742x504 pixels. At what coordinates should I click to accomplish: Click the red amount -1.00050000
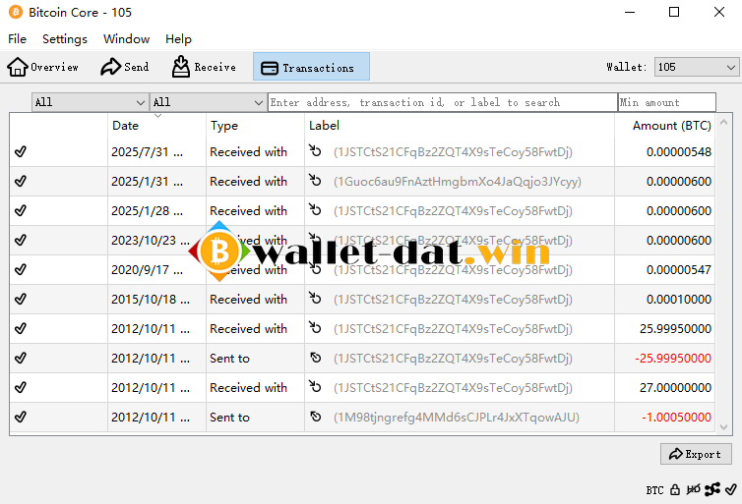(677, 418)
